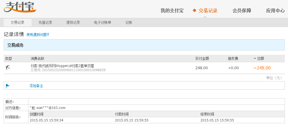Click the 使用遇到问题? help link
Viewport: 288px width, 128px height.
38,35
